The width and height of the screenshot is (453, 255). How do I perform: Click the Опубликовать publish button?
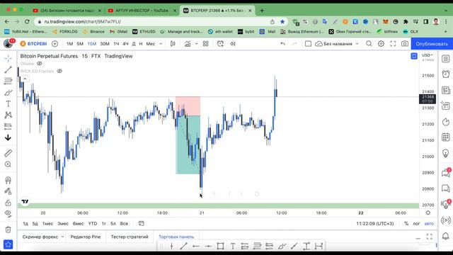(432, 44)
